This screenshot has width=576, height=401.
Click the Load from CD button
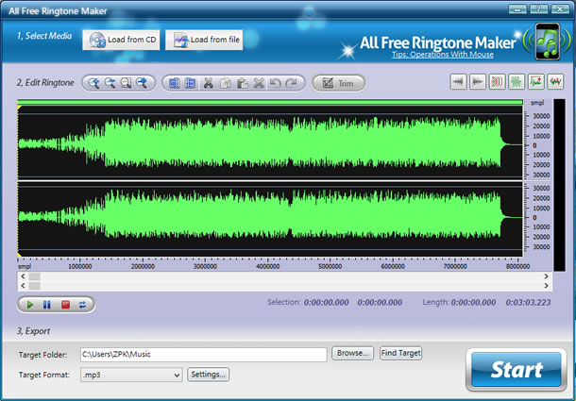[121, 40]
